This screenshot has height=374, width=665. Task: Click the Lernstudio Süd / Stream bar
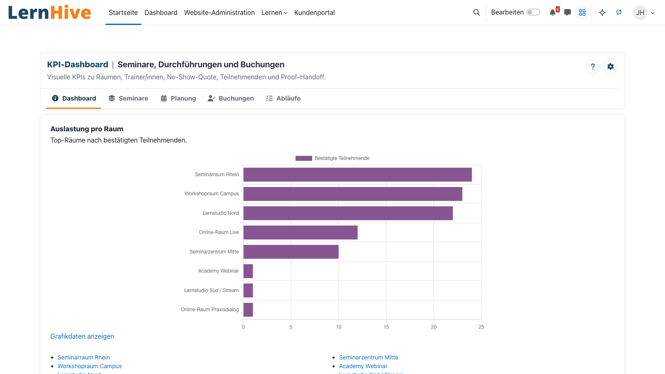click(248, 290)
